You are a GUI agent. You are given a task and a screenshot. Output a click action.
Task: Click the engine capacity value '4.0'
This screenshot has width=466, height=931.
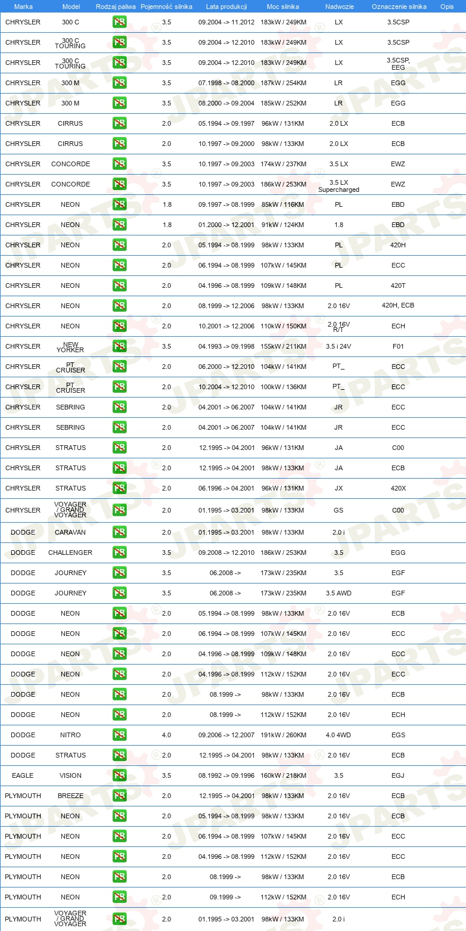pos(166,735)
